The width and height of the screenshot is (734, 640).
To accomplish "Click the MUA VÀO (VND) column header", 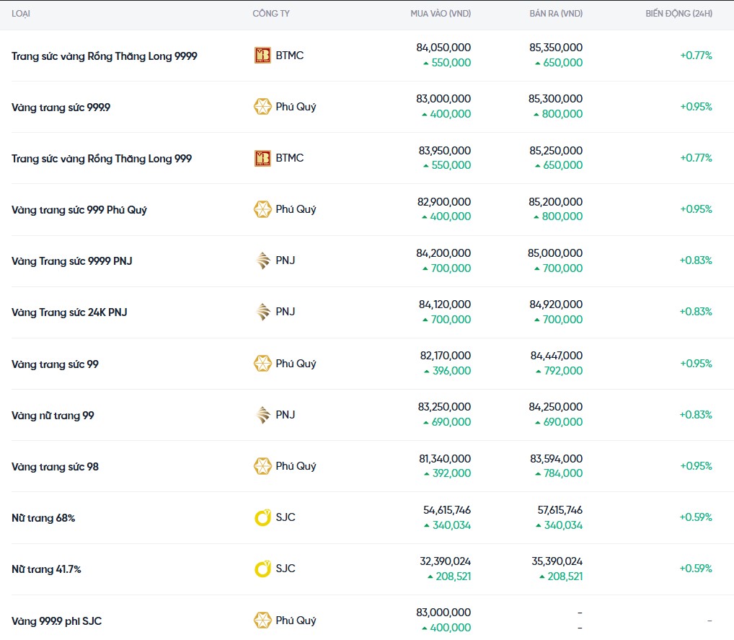I will tap(441, 14).
